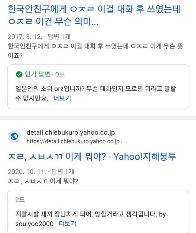This screenshot has height=233, width=196.
Task: Click the https://detail.chiebukuro.yahoo.co.jp URL breadcrumb
Action: pyautogui.click(x=73, y=141)
